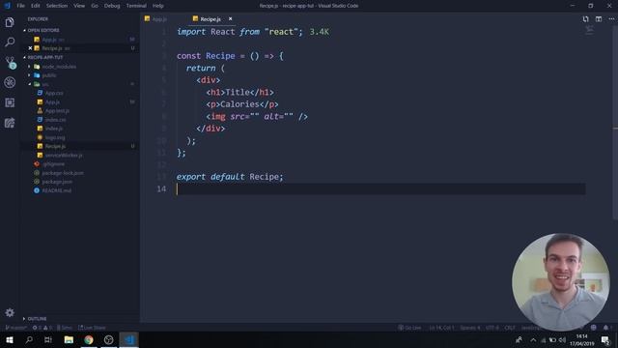Image resolution: width=618 pixels, height=348 pixels.
Task: Open Task View on the taskbar
Action: pyautogui.click(x=48, y=339)
